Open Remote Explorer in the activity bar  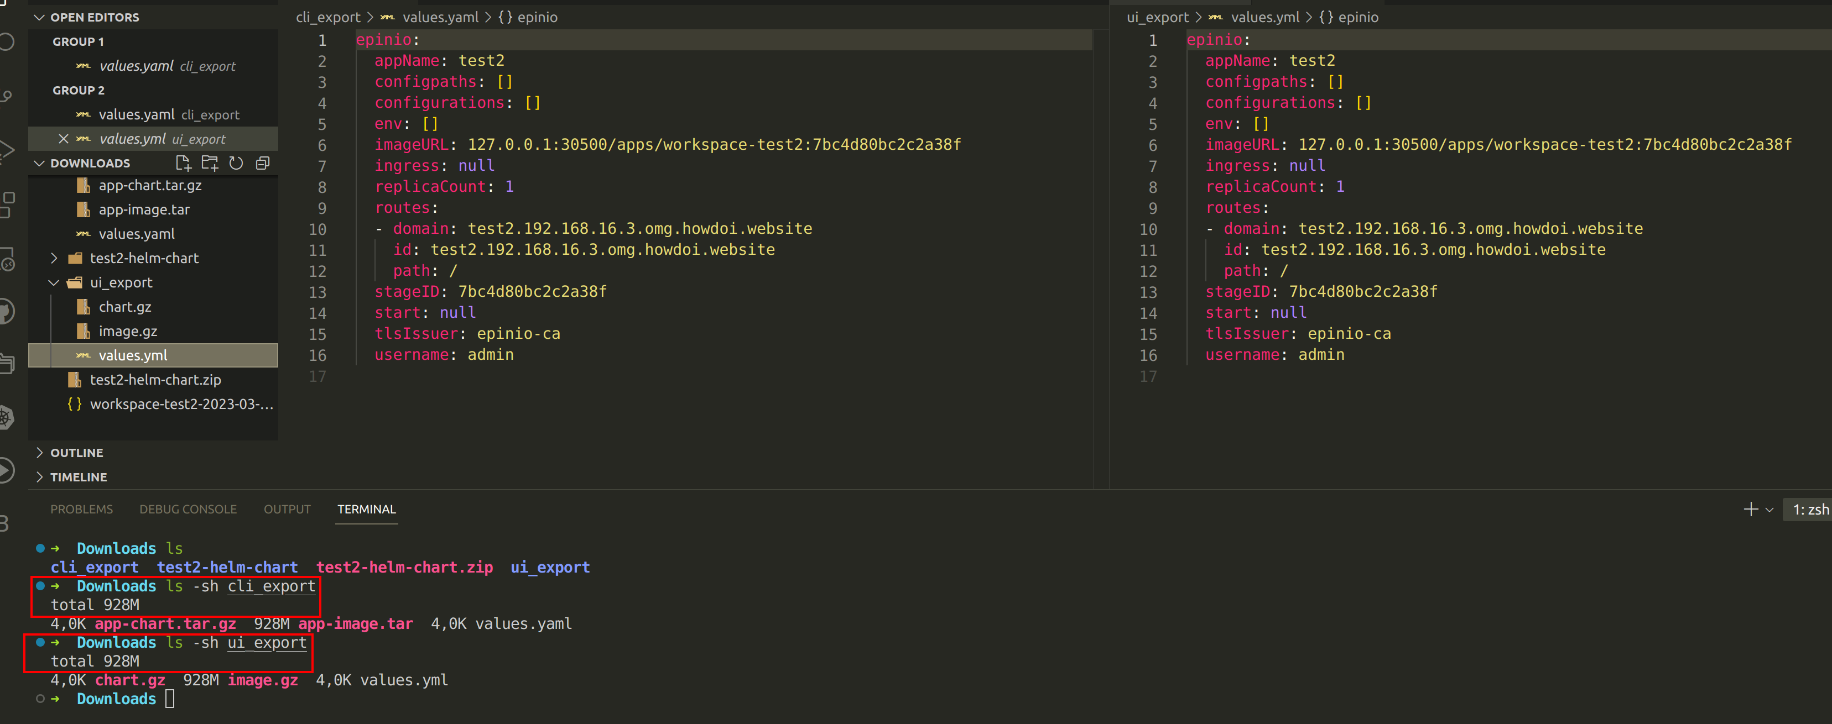click(x=7, y=259)
